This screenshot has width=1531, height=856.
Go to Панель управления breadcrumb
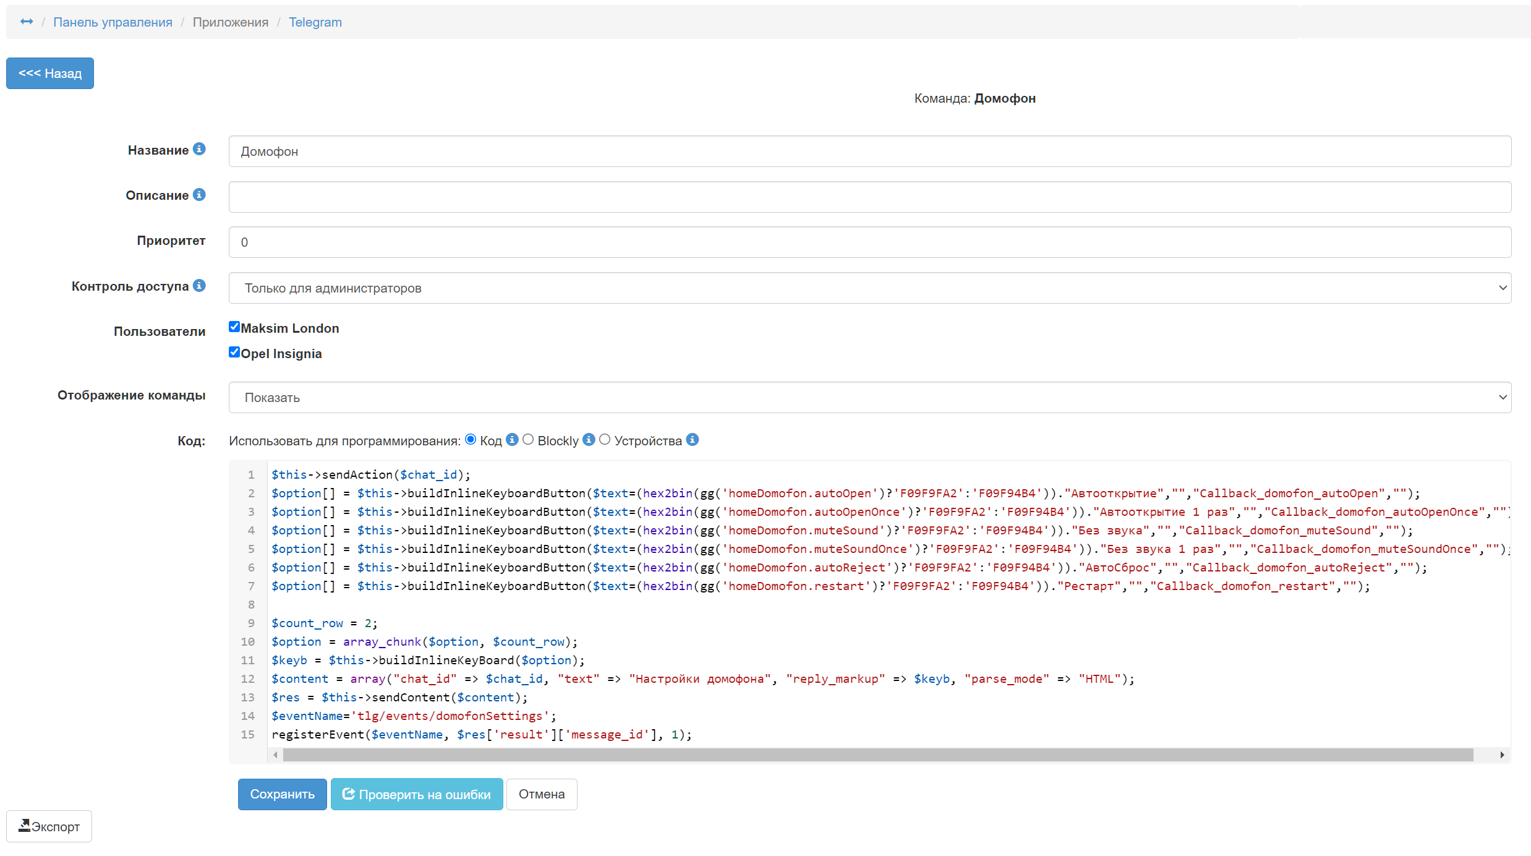click(113, 22)
